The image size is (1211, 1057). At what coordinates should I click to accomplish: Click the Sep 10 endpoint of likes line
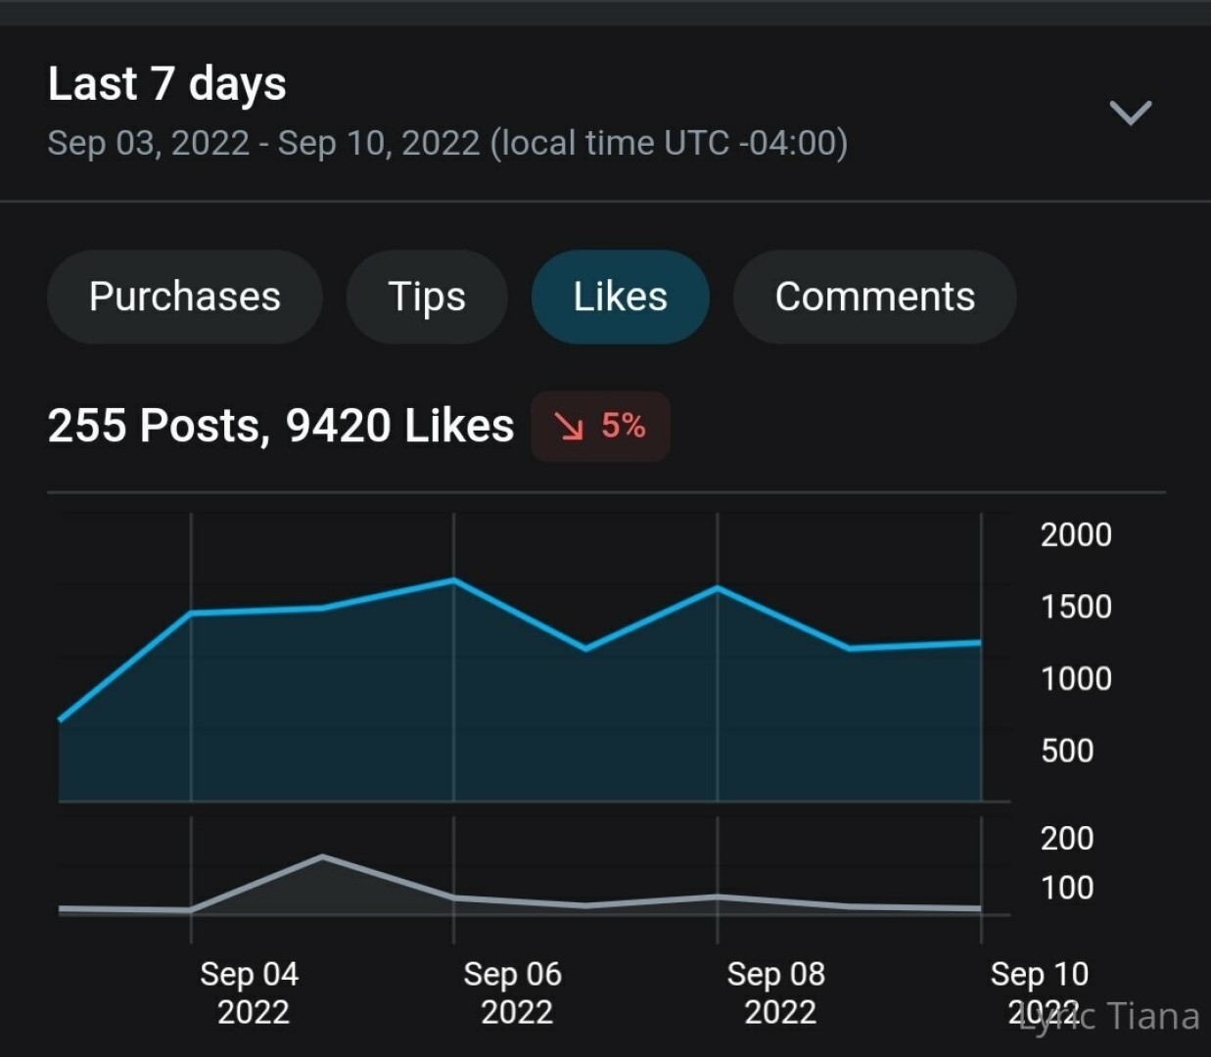[979, 643]
